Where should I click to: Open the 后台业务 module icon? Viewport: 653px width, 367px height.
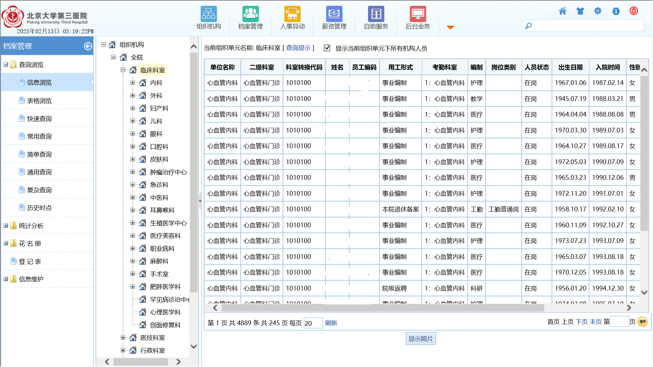(x=418, y=14)
